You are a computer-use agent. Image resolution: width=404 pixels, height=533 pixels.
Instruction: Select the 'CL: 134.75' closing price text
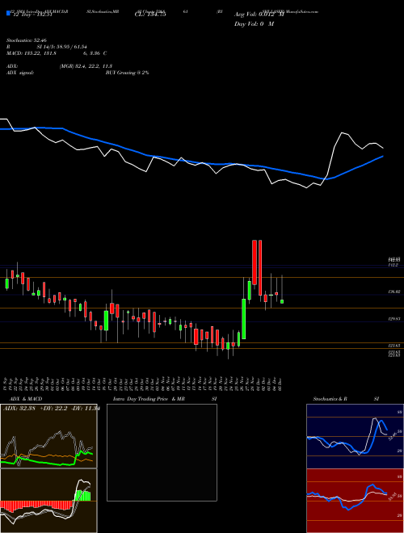150,15
